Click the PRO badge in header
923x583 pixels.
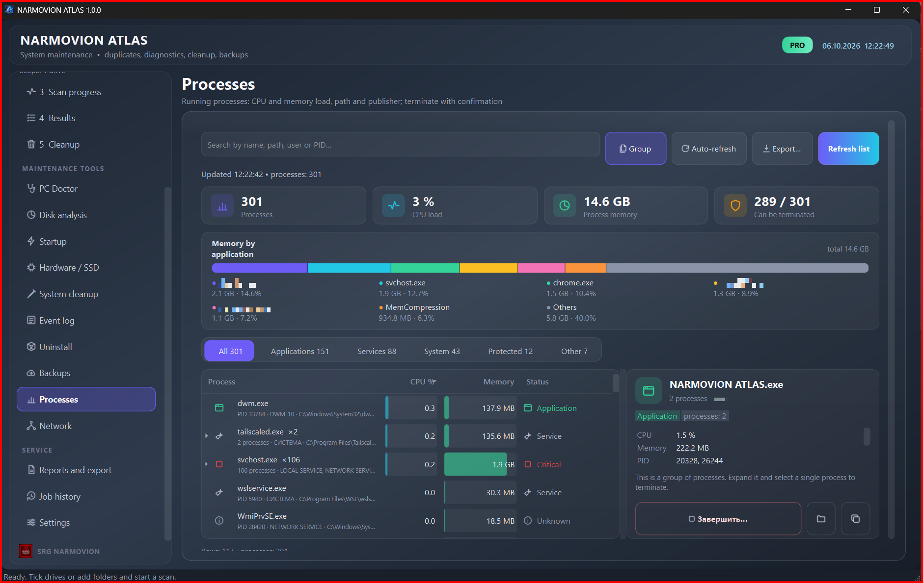[x=797, y=45]
